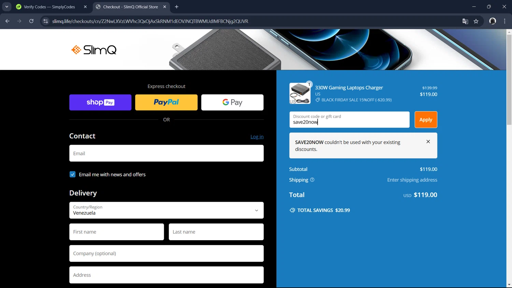The image size is (512, 288).
Task: Click the 330W charger product thumbnail
Action: tap(300, 93)
